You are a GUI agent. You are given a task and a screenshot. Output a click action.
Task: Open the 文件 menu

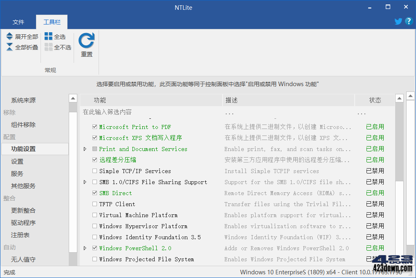point(19,21)
